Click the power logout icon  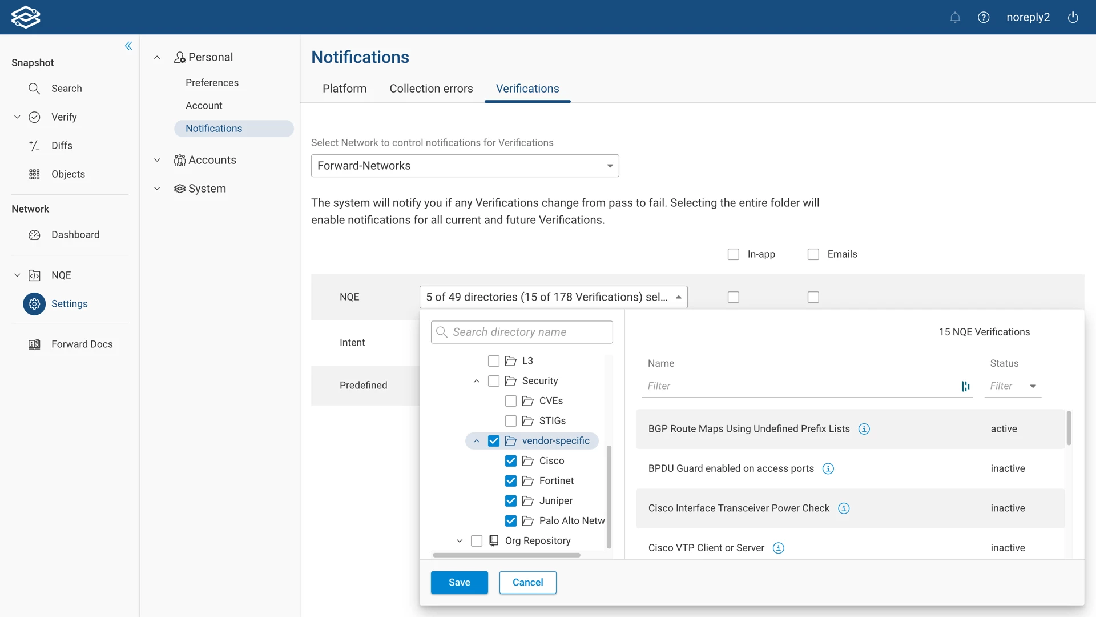point(1073,17)
